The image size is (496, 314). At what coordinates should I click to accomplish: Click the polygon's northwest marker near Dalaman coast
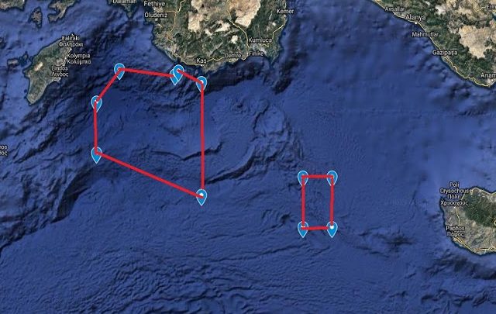pyautogui.click(x=119, y=71)
